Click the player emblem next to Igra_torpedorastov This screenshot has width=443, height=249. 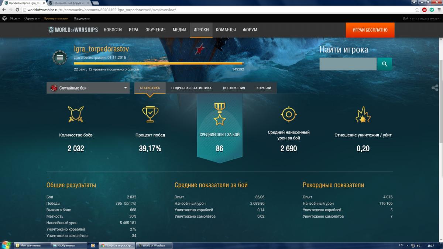pyautogui.click(x=59, y=58)
